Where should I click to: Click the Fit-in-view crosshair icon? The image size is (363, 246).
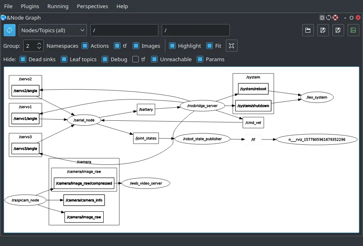click(232, 46)
